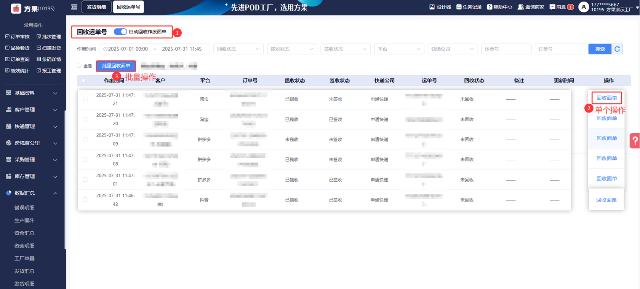Expand the 客户管理 menu chevron
640x289 pixels.
(x=55, y=110)
